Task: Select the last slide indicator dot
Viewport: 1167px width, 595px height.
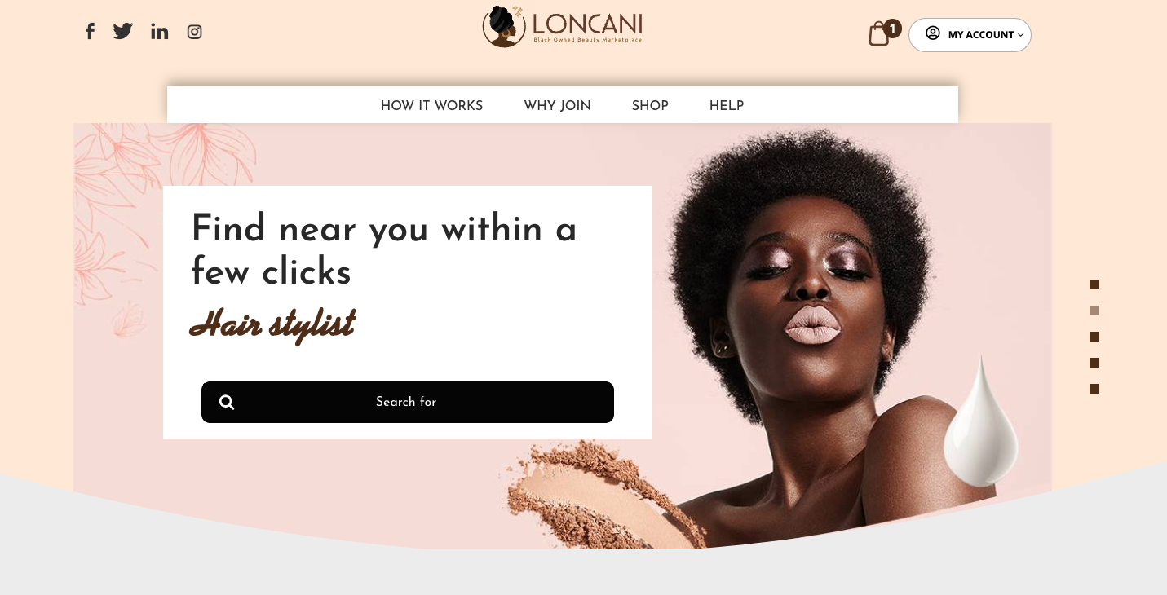Action: pyautogui.click(x=1094, y=389)
